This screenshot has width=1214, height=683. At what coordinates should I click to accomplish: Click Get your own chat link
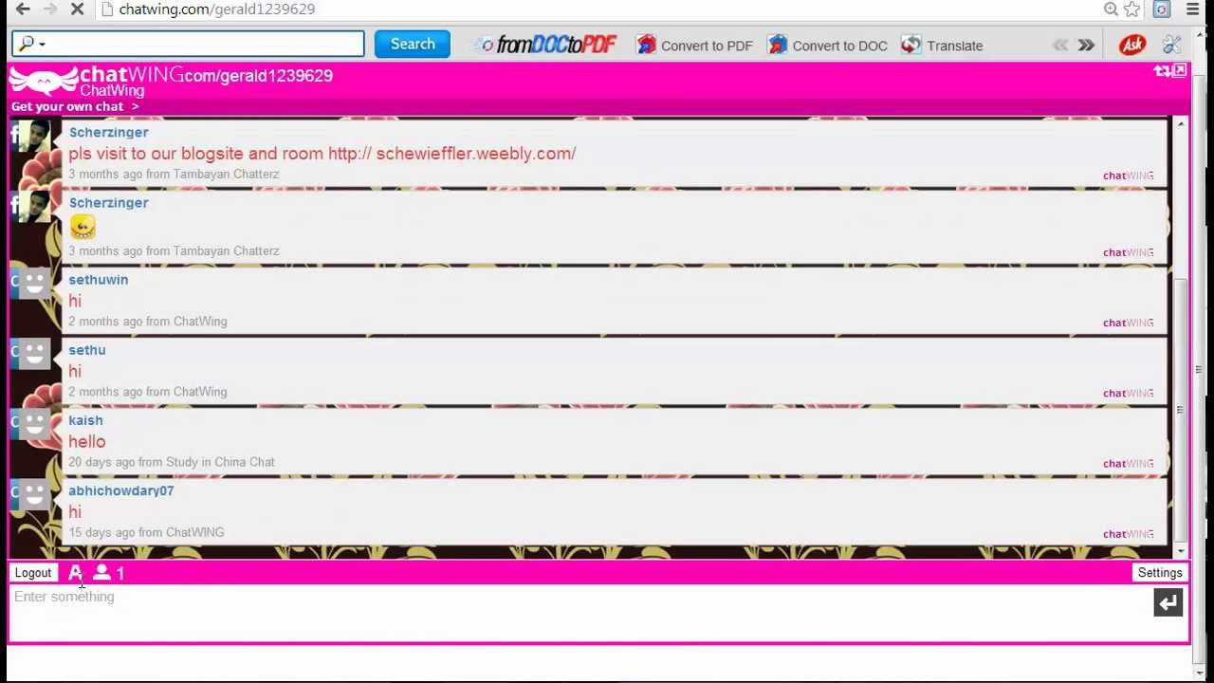[x=75, y=106]
